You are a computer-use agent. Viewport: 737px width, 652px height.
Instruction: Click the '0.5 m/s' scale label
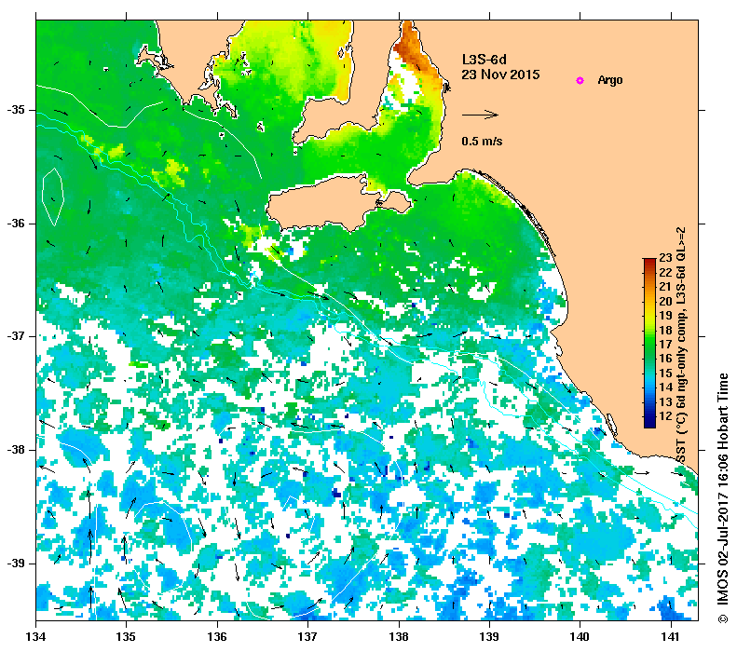(x=482, y=141)
